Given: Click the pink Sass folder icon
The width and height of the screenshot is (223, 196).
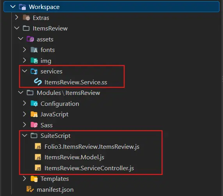Looking at the screenshot, I should point(34,125).
